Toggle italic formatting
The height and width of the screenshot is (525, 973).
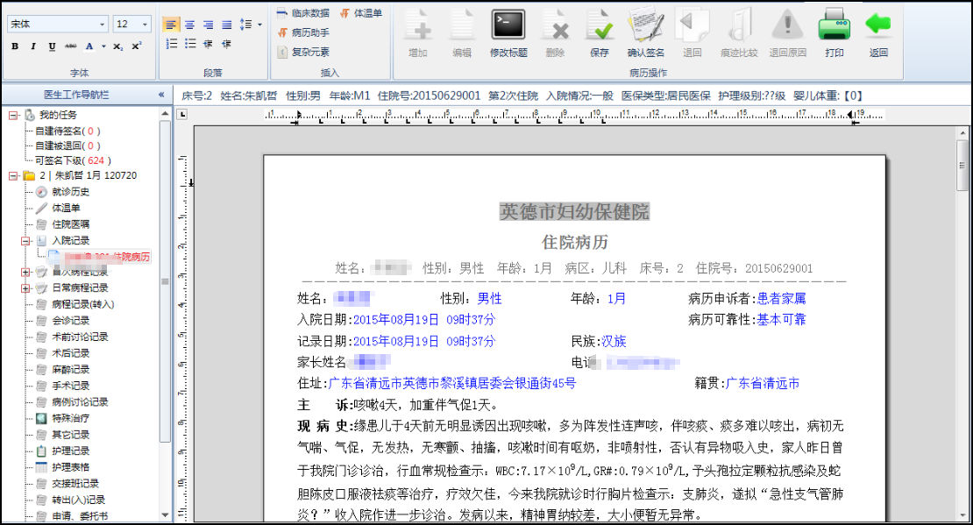[33, 46]
